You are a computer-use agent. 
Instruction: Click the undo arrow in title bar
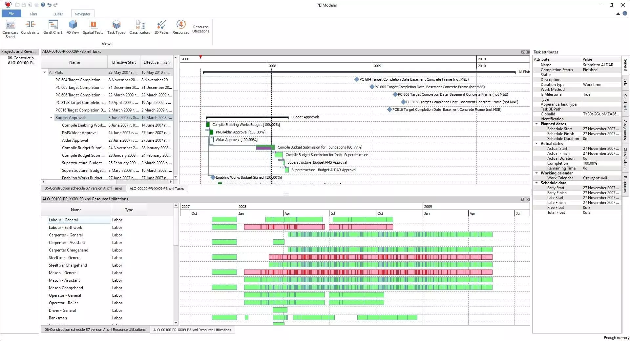tap(49, 5)
